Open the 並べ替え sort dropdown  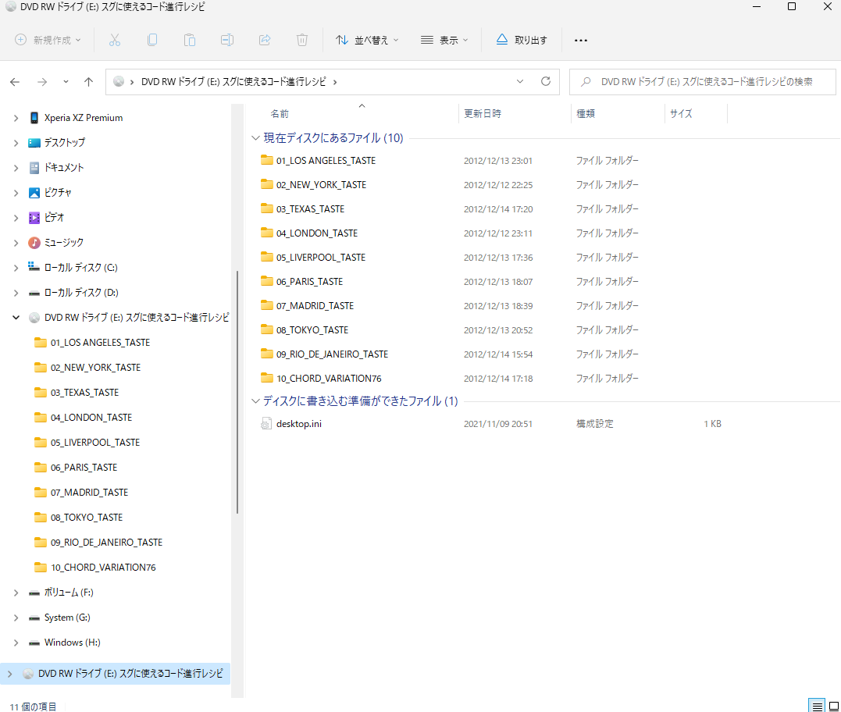(x=366, y=40)
